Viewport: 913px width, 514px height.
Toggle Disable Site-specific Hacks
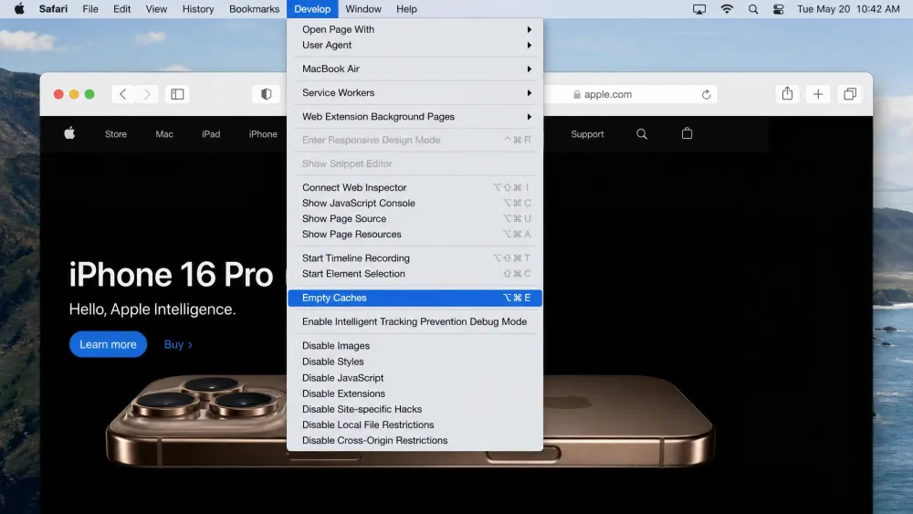pos(415,409)
